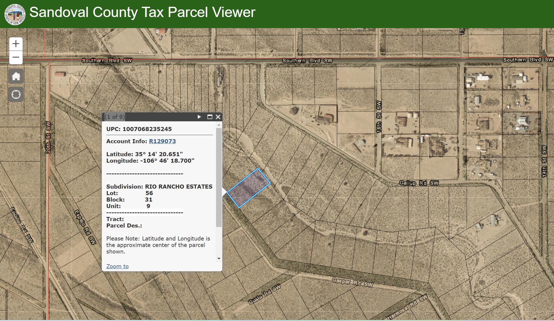Click the zoom out minus button
Viewport: 554px width, 321px height.
pos(16,57)
